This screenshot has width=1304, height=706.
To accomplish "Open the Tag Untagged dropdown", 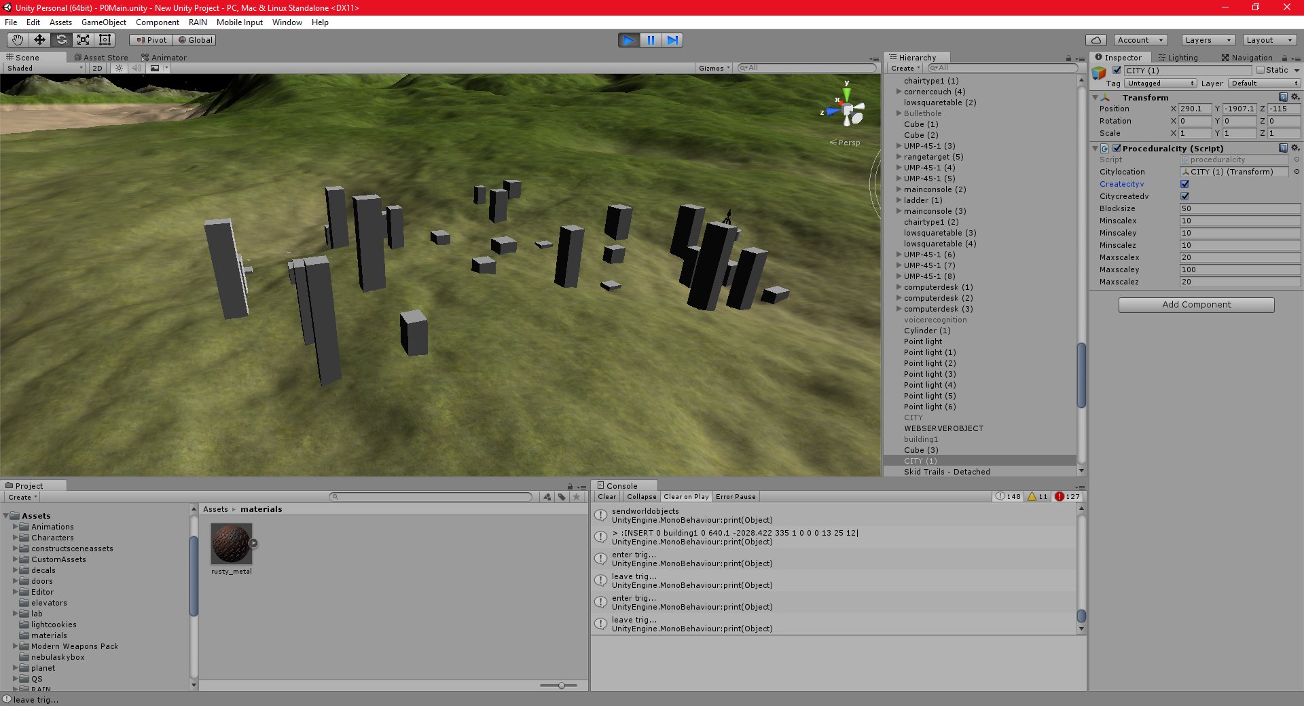I will (1161, 83).
